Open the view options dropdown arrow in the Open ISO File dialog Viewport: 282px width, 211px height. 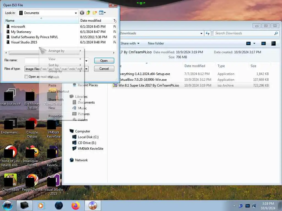tap(105, 13)
